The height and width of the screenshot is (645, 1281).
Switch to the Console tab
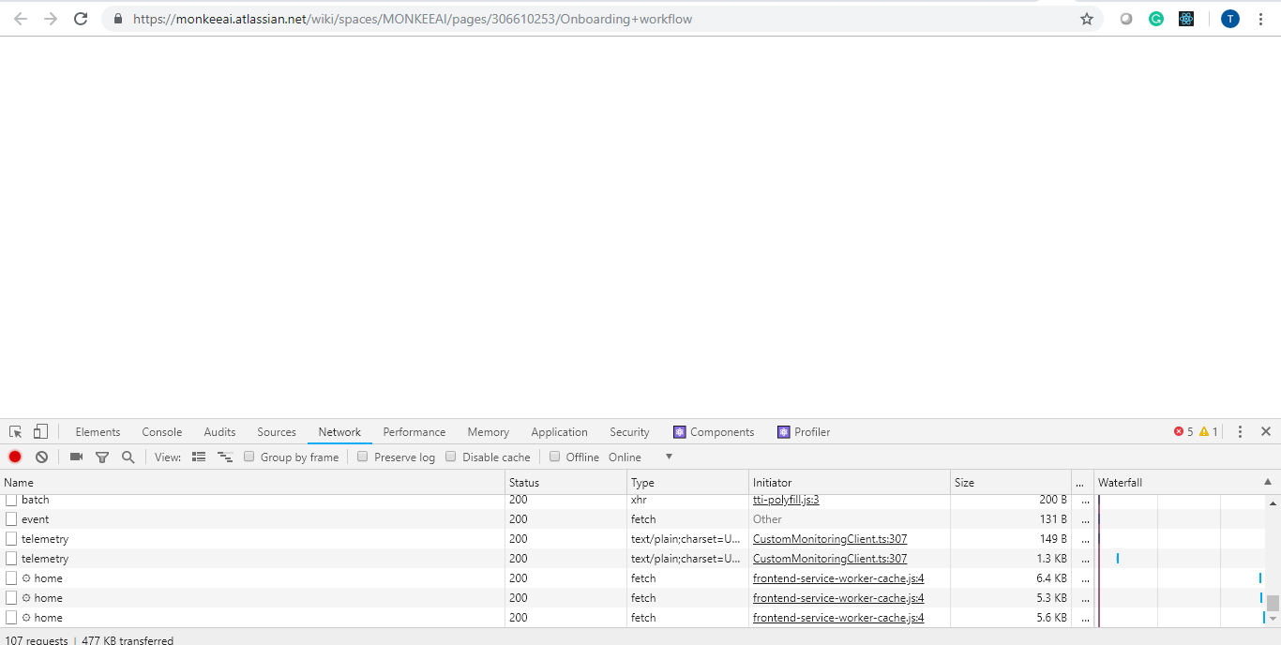[x=162, y=431]
